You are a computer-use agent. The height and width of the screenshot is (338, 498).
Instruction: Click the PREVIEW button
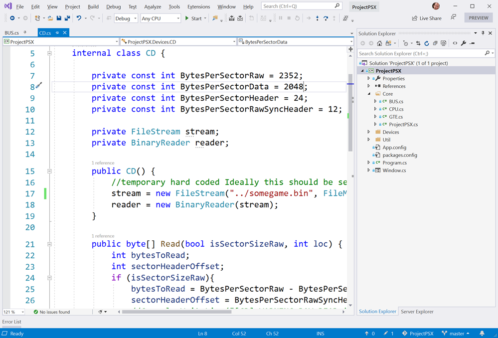(x=478, y=18)
